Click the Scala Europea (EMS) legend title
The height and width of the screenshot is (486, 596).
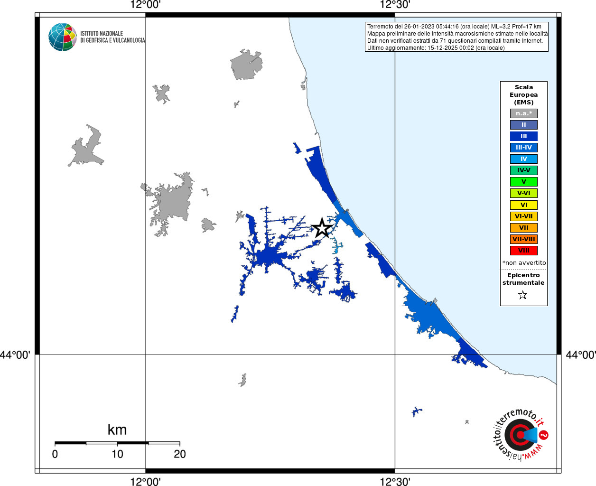point(523,94)
